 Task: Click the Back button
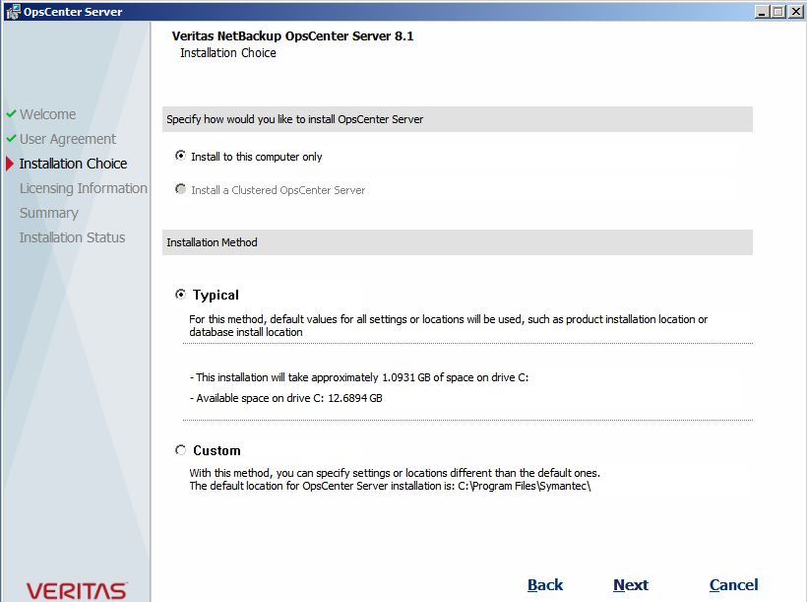coord(545,584)
